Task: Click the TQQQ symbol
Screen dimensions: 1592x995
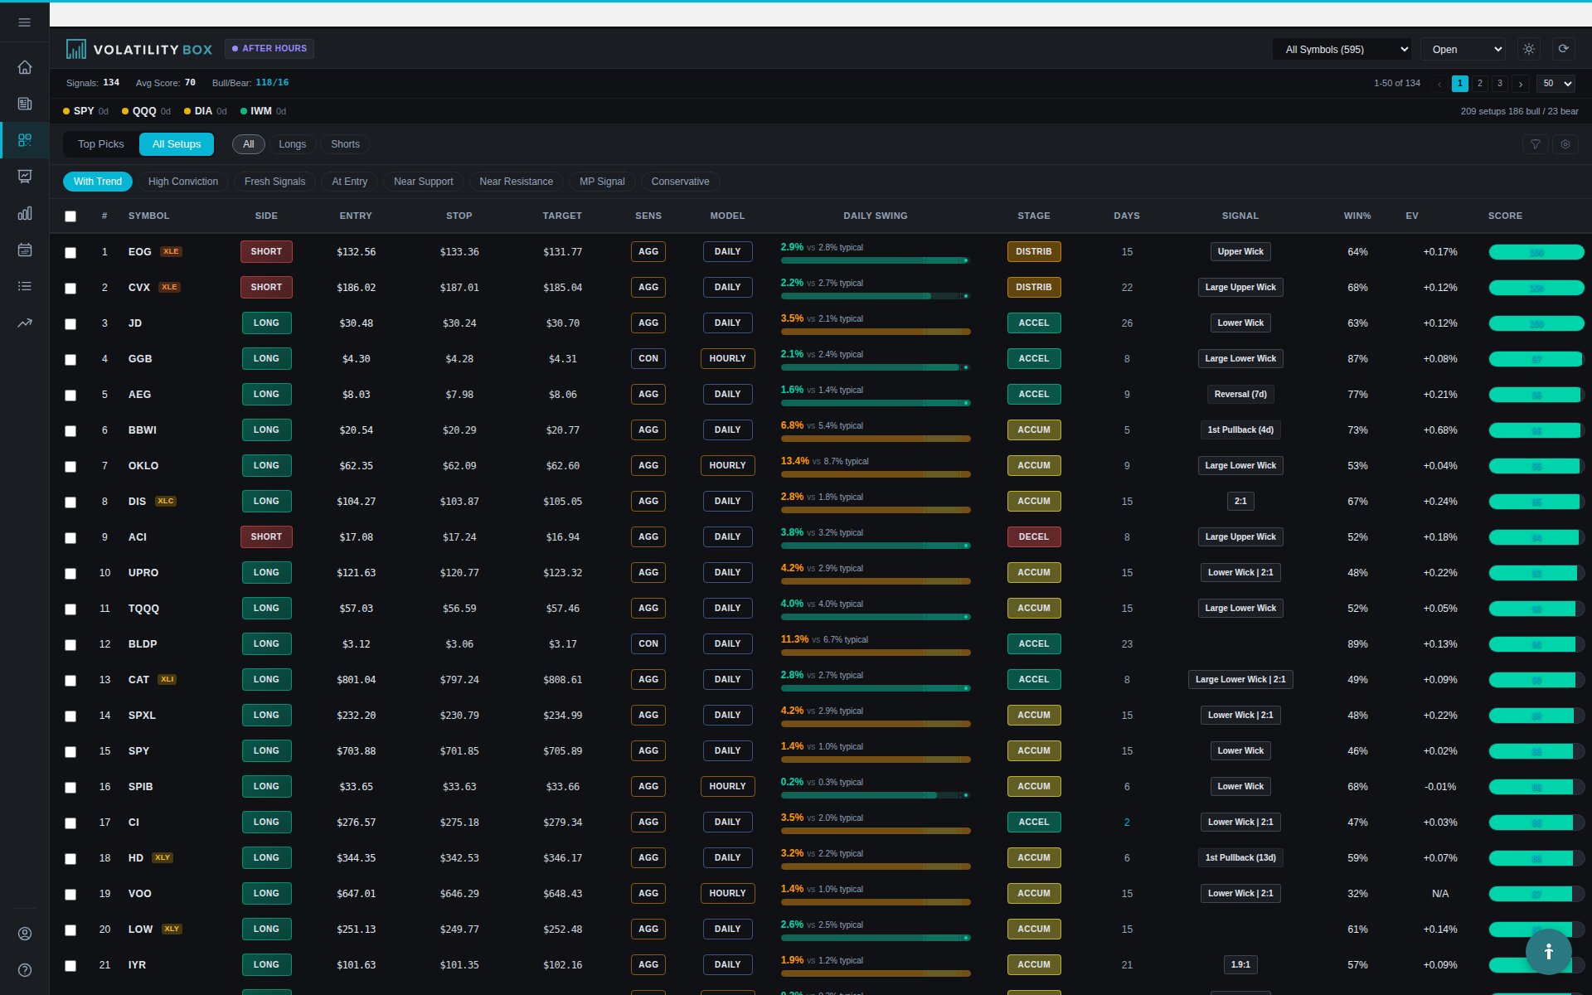Action: pyautogui.click(x=143, y=609)
